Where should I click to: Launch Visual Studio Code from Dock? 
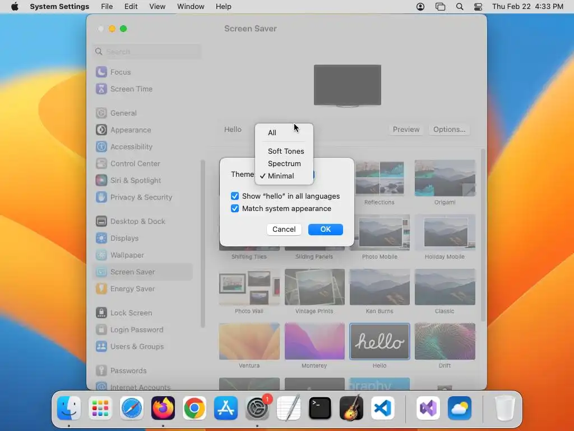tap(382, 408)
